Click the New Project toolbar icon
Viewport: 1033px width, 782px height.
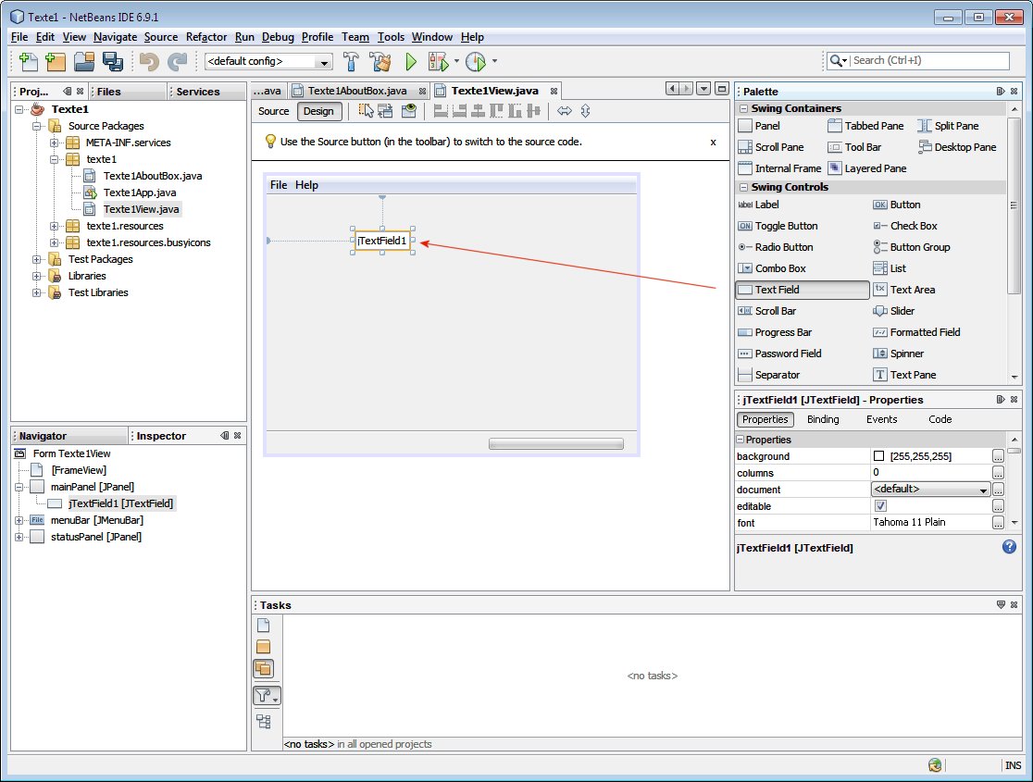(56, 61)
